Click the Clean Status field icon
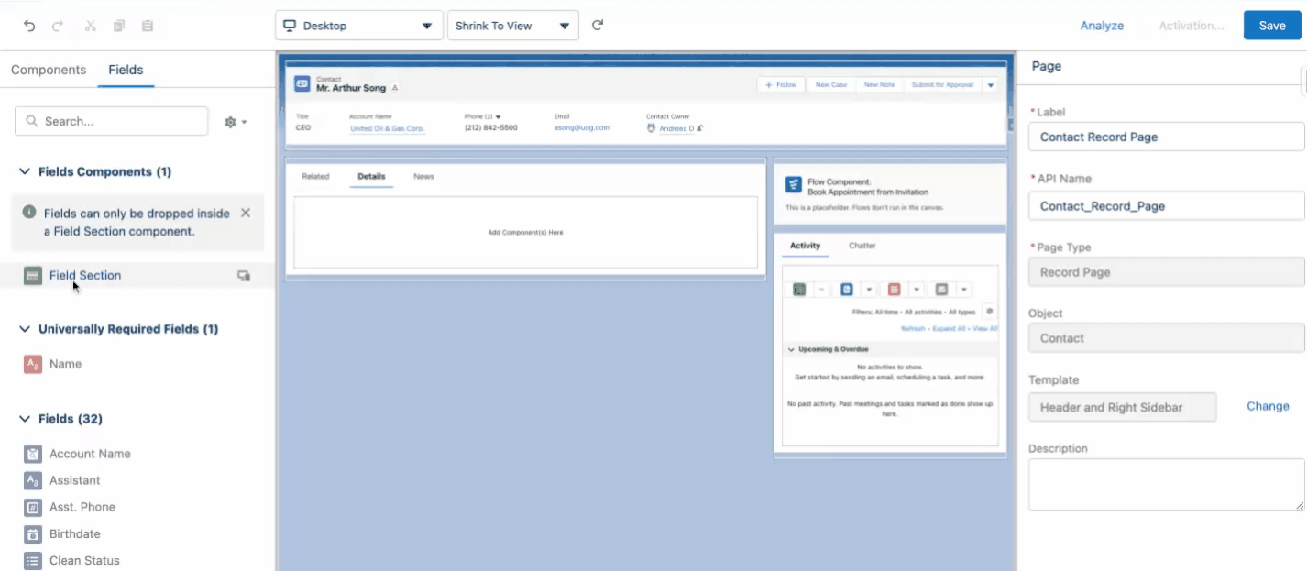Viewport: 1307px width, 571px height. coord(33,560)
